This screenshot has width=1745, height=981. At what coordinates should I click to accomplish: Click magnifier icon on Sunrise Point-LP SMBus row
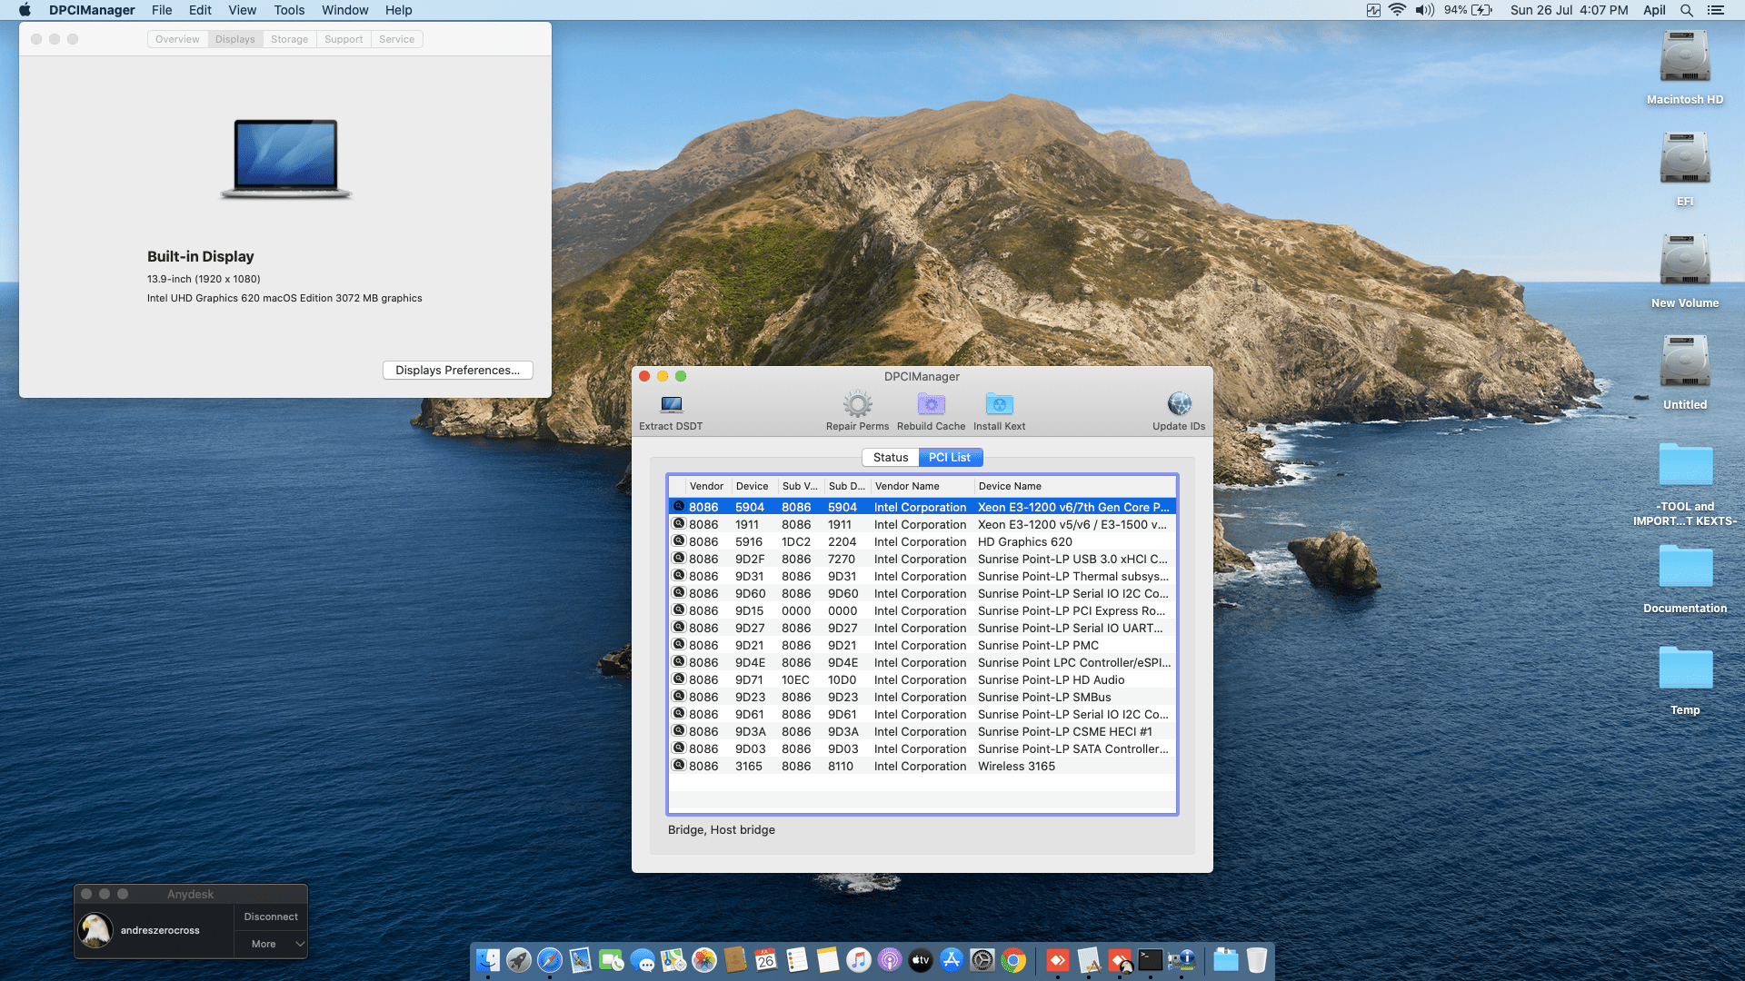coord(678,697)
